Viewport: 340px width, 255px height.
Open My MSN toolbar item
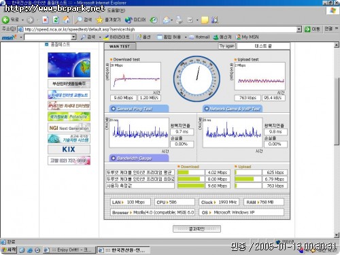coord(248,37)
